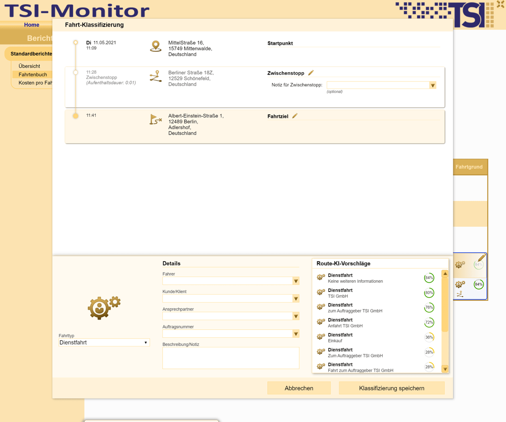Screen dimensions: 506x422
Task: Select the Dienstfahrt TSI GmbH suggestion
Action: 358,293
